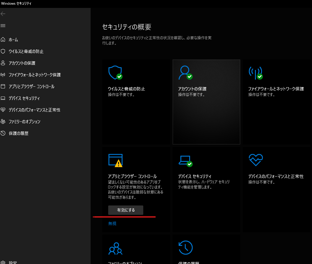Click the large laptop icon on device security card

click(x=185, y=161)
